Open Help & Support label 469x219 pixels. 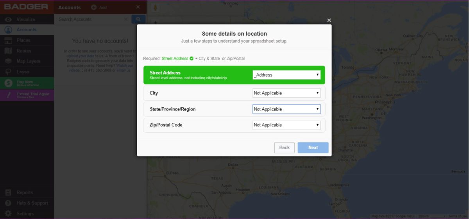32,203
